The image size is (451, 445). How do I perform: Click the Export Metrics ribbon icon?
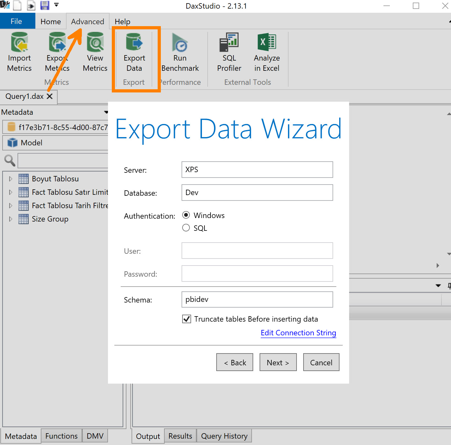click(x=57, y=42)
